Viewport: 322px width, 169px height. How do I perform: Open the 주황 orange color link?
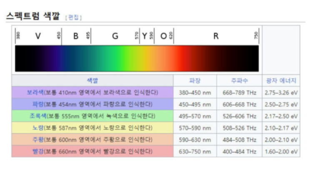tap(38, 140)
